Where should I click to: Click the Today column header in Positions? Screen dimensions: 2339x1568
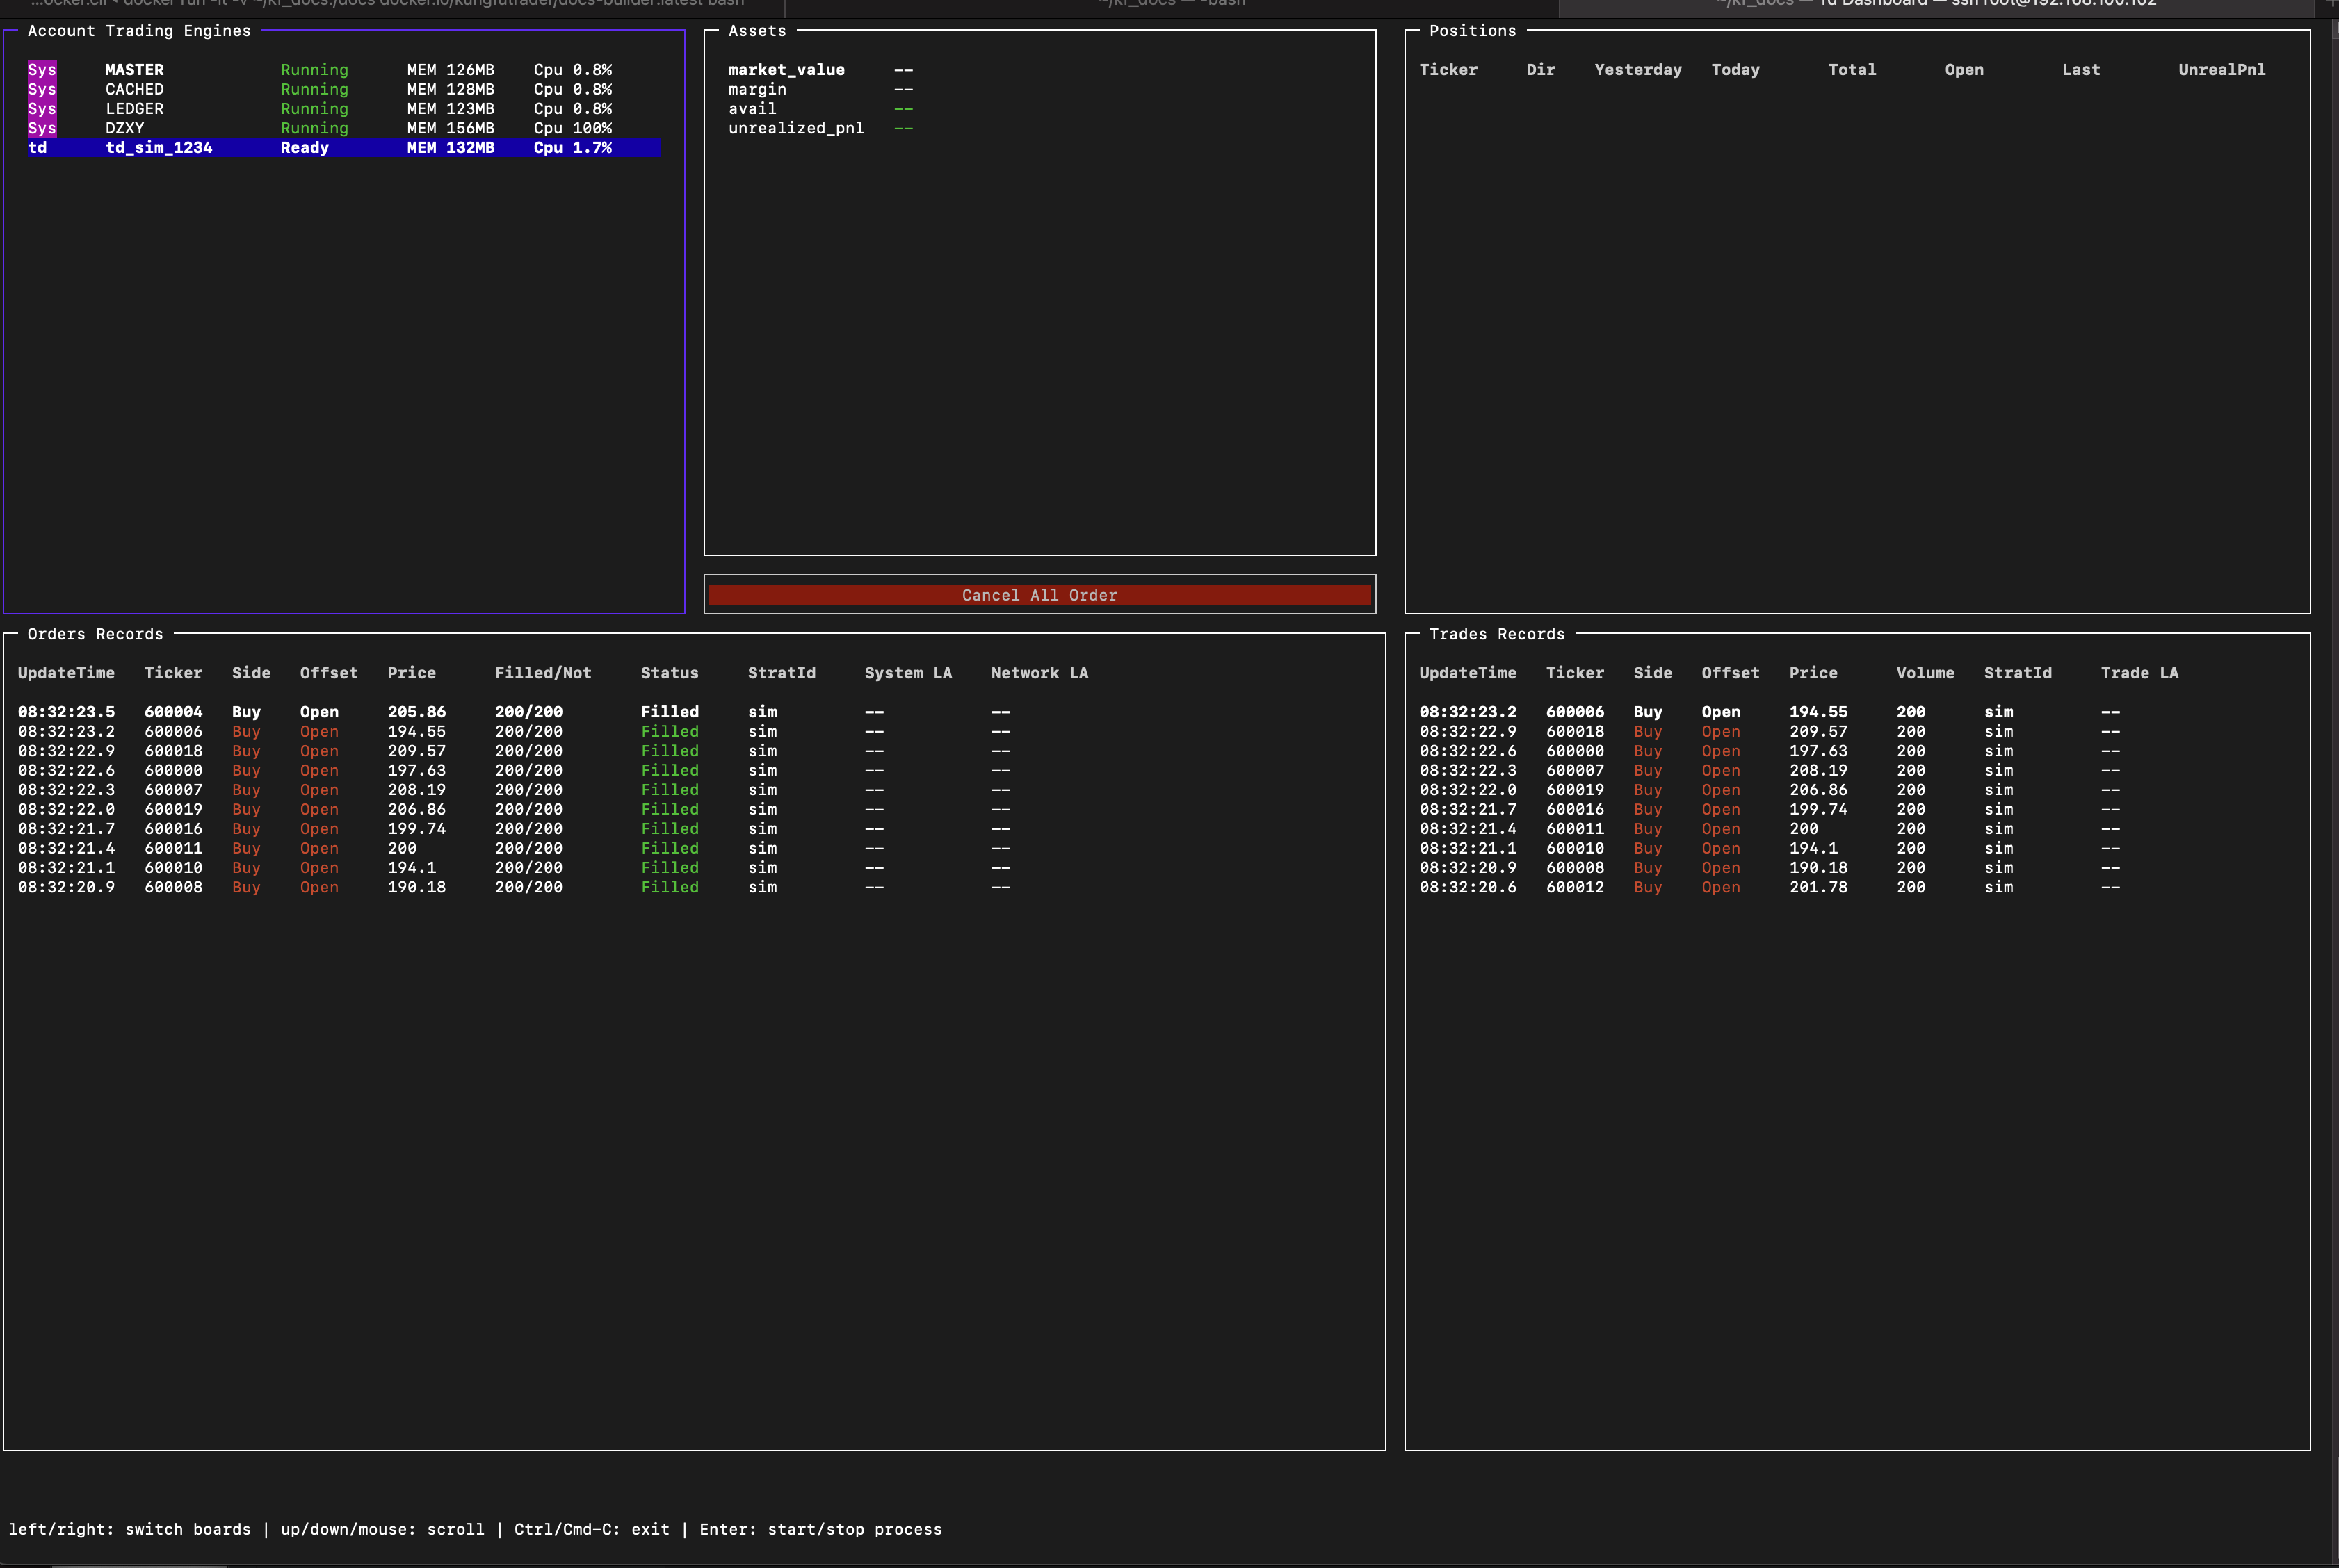pos(1735,70)
